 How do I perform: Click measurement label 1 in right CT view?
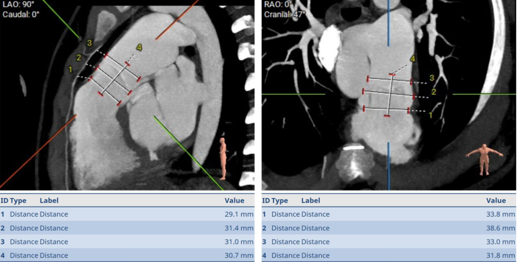(430, 115)
